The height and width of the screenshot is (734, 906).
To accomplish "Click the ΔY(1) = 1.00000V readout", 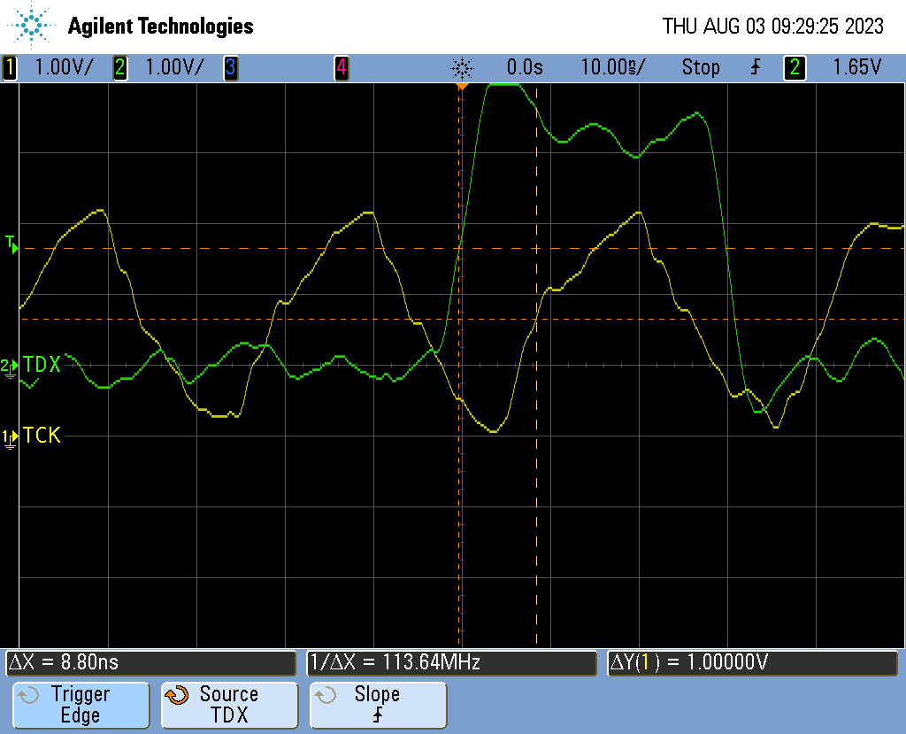I will click(752, 662).
